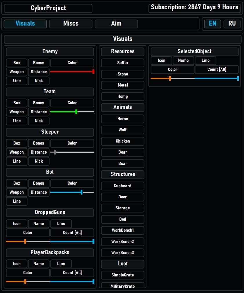244x293 pixels.
Task: Open the Enemy Color picker
Action: [x=72, y=63]
